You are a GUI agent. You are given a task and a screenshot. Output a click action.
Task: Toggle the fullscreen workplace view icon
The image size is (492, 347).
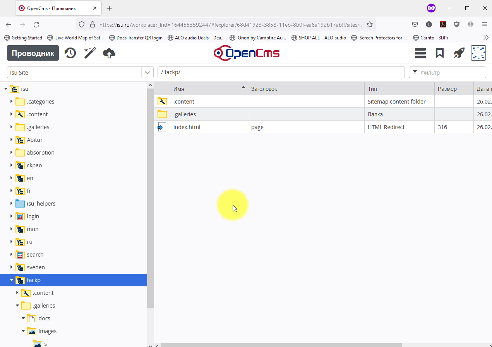478,53
